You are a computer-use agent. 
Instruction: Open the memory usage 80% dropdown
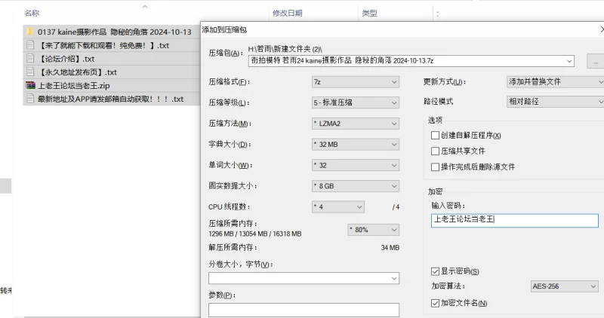373,230
